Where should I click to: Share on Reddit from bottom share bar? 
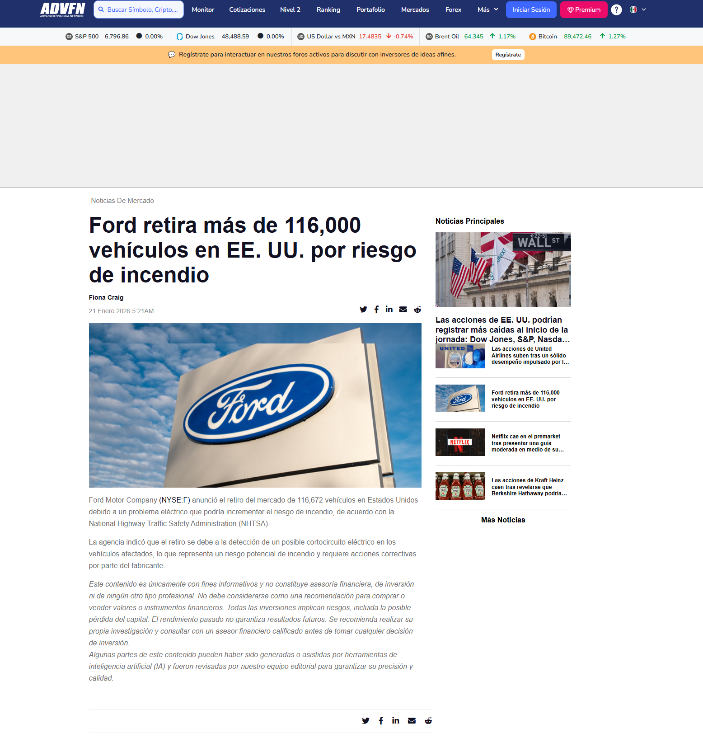[428, 721]
